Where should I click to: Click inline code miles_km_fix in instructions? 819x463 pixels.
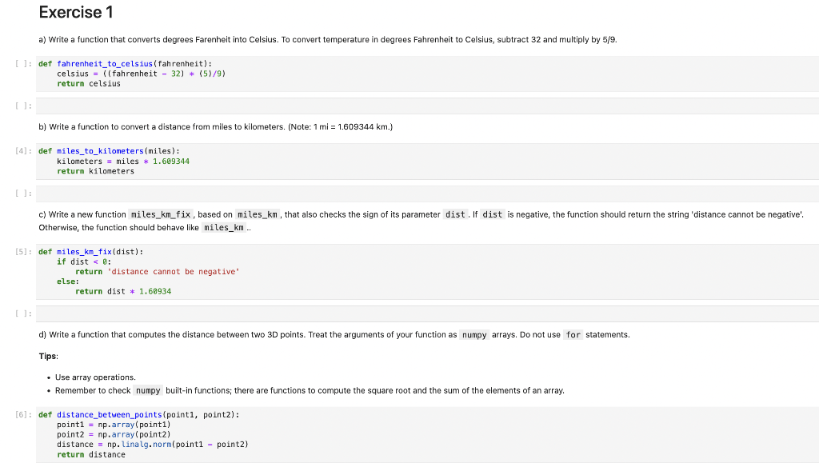click(x=156, y=214)
